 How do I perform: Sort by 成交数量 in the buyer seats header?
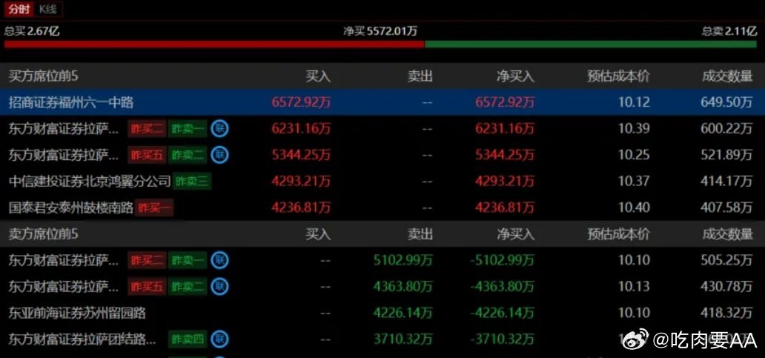[727, 76]
